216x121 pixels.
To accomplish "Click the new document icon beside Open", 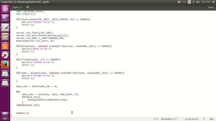I will coord(28,7).
